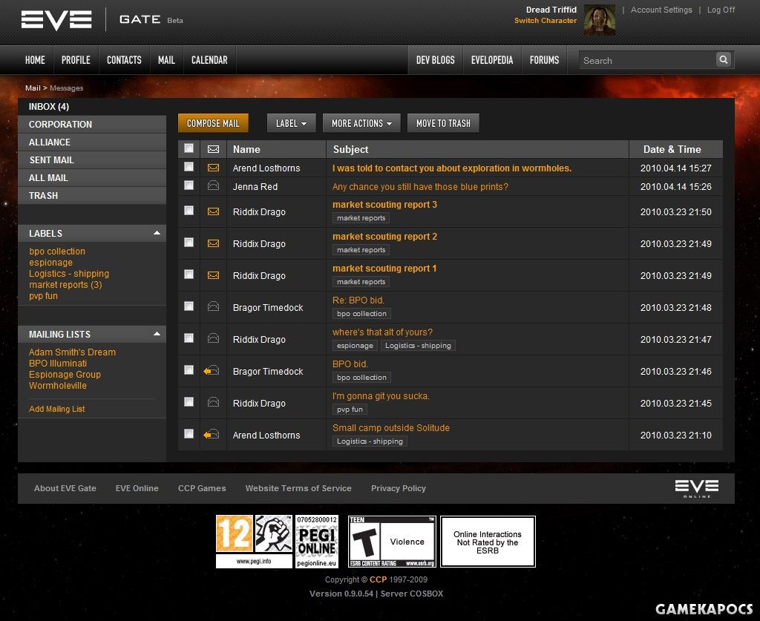
Task: Click ESRB Teen rating badge
Action: coord(392,542)
